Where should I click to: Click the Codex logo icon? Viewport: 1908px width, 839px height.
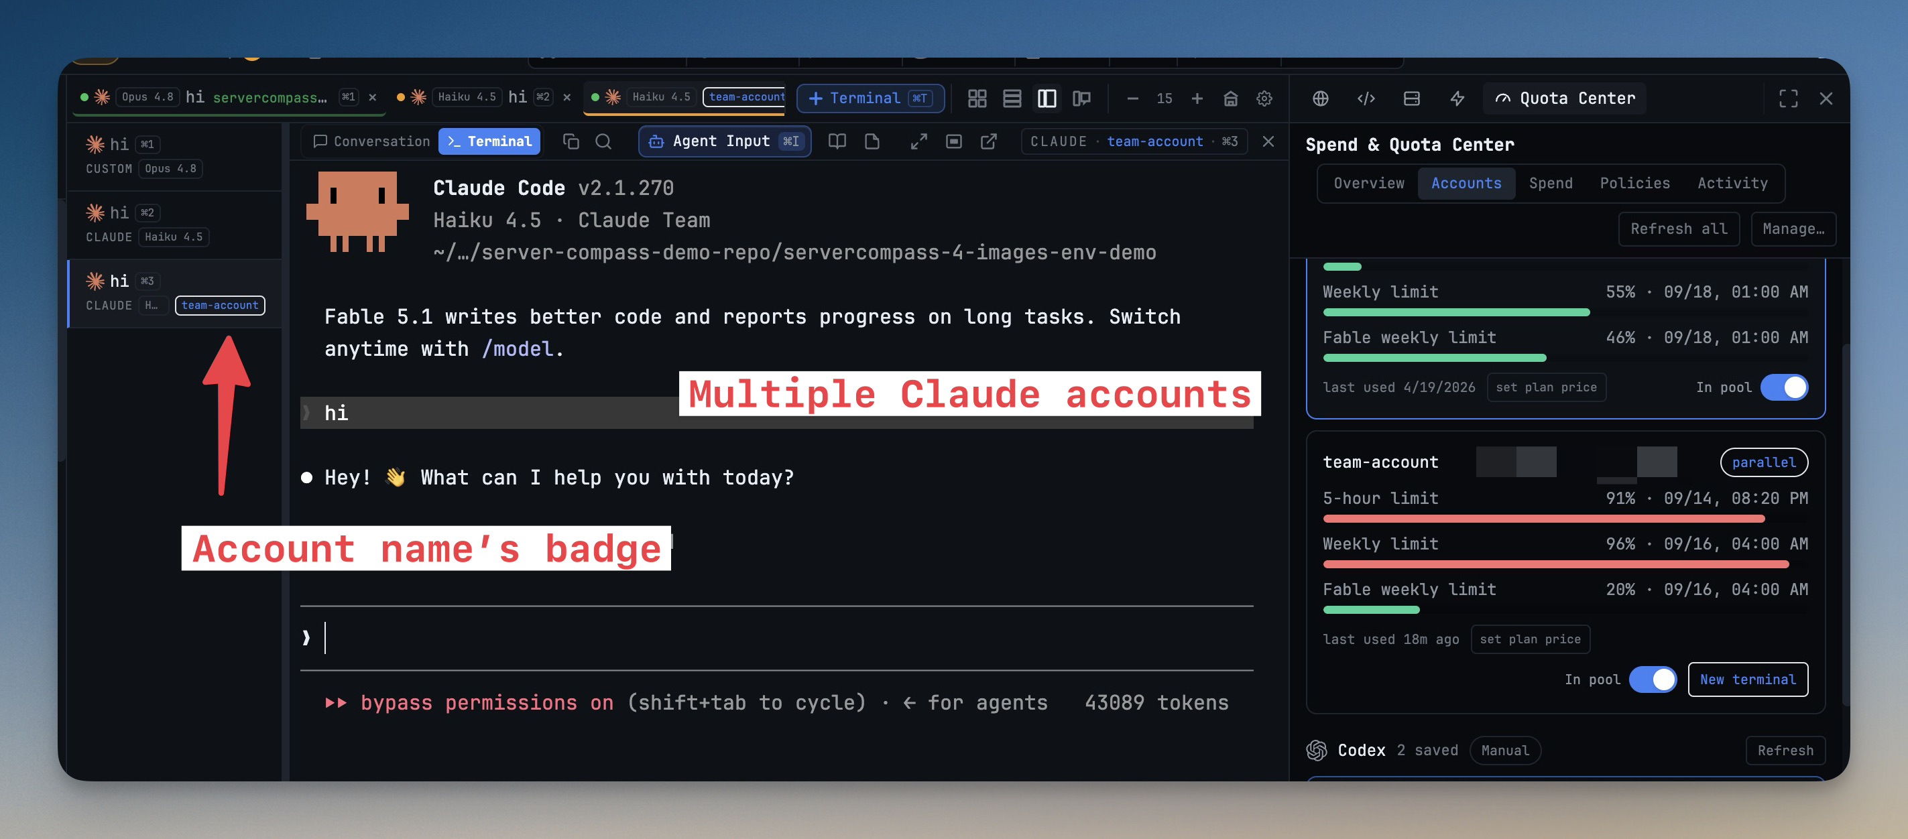pyautogui.click(x=1316, y=750)
